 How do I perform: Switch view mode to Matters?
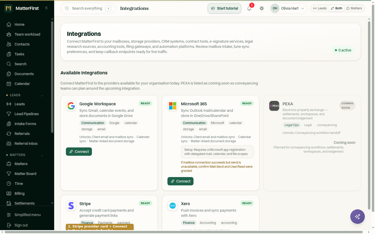[x=354, y=8]
